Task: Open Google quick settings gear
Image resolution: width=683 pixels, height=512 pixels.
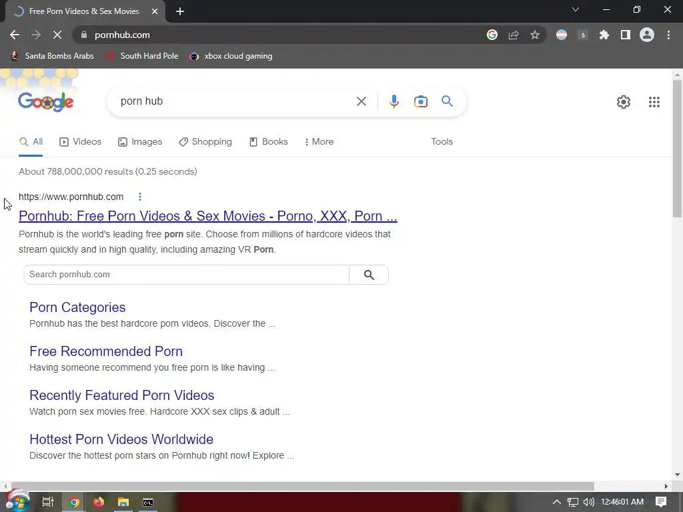Action: coord(624,102)
